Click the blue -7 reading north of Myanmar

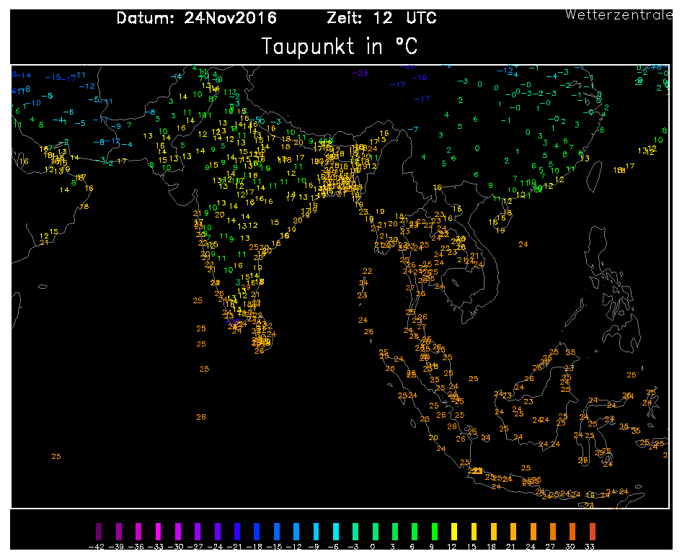pos(412,130)
